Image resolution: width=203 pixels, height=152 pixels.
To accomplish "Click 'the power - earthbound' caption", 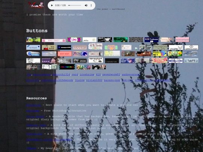I will point(111,9).
